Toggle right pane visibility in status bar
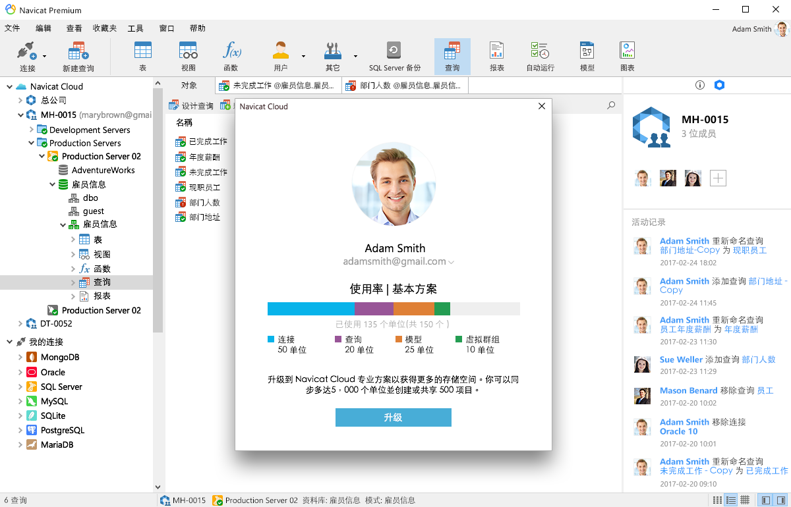 [x=780, y=500]
